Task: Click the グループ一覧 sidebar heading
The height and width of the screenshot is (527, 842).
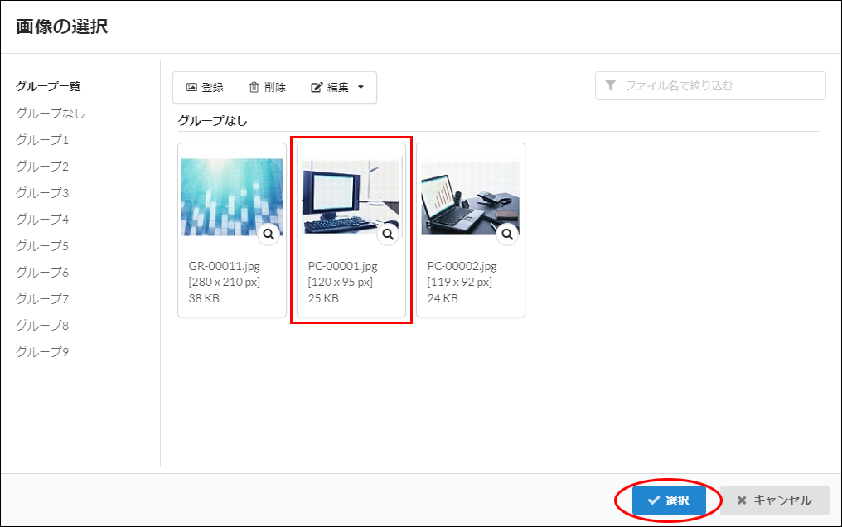Action: [x=48, y=86]
